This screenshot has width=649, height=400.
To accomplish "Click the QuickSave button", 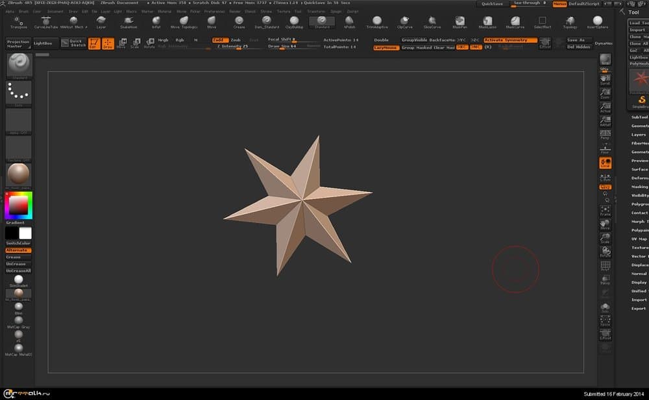I will tap(493, 4).
